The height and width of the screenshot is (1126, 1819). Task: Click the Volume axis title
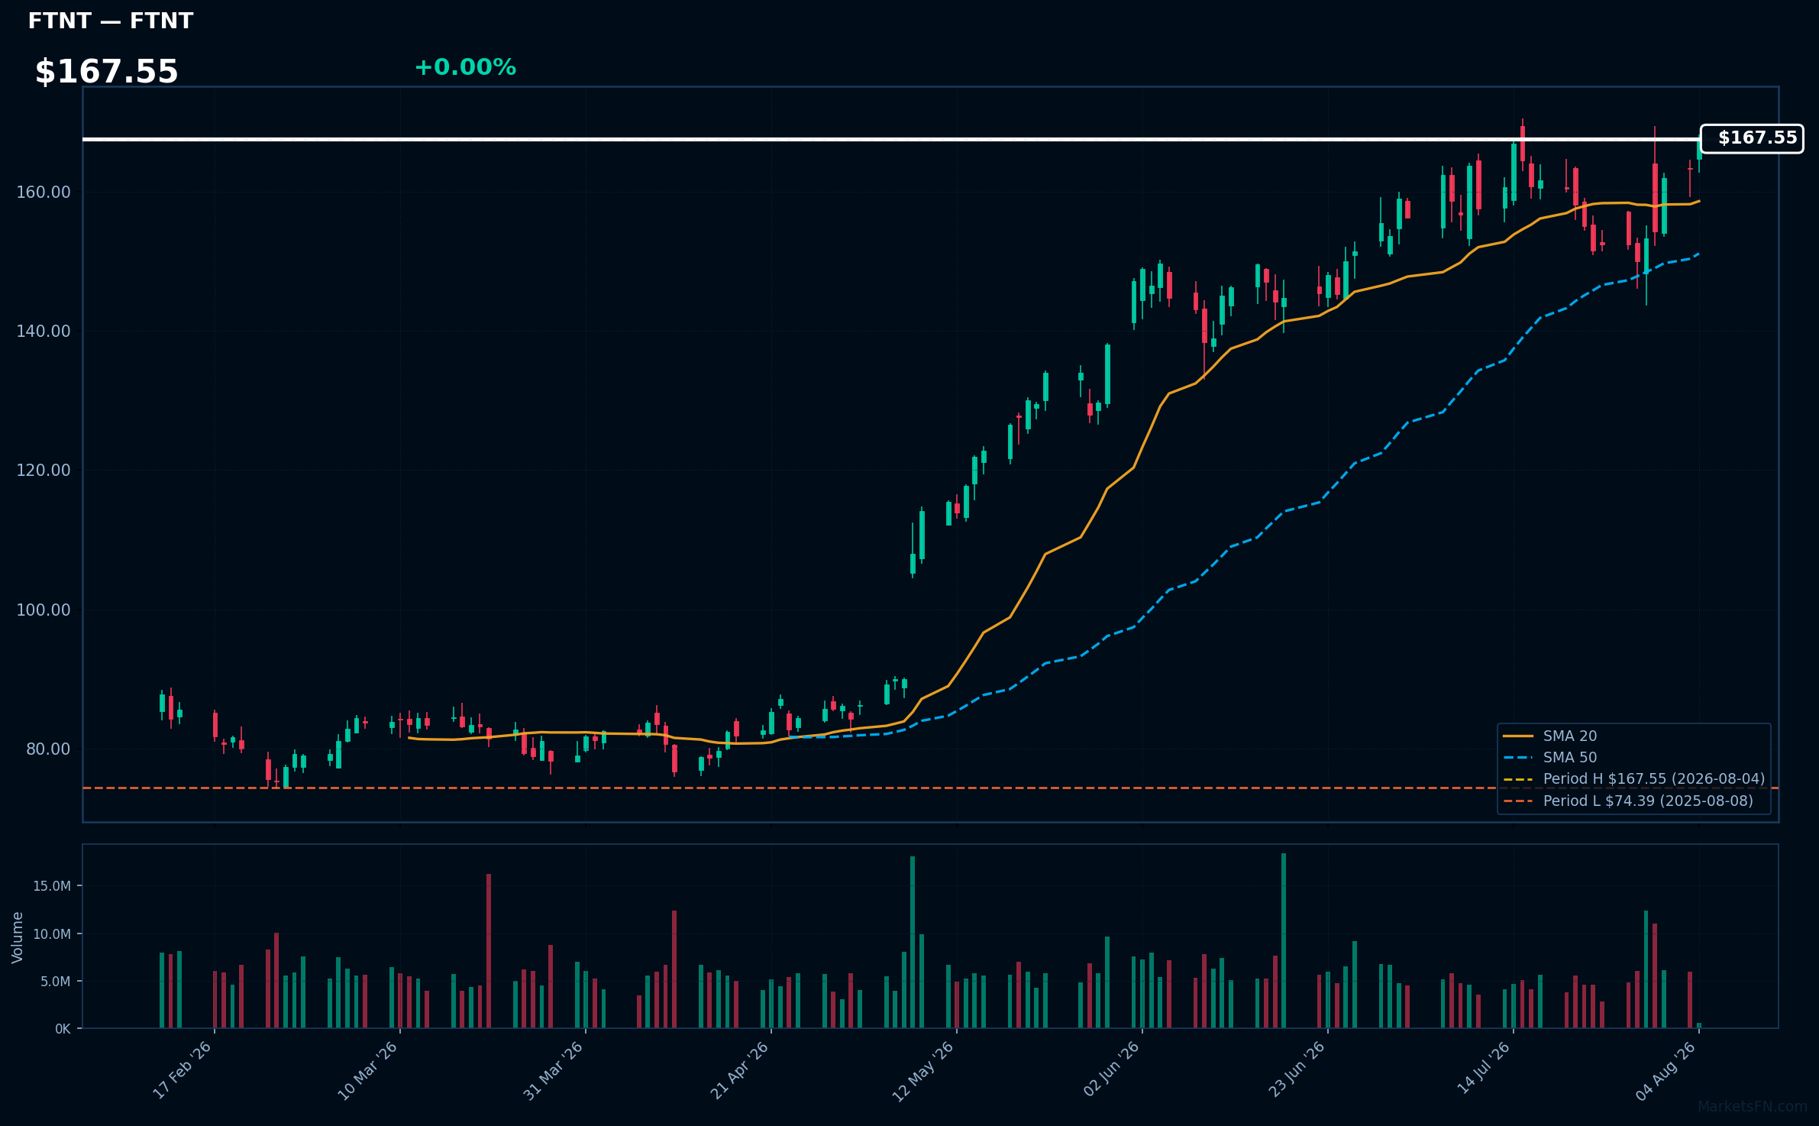[18, 937]
